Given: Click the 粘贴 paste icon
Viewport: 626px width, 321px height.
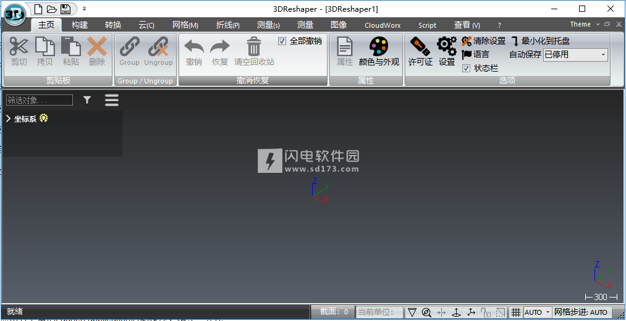Looking at the screenshot, I should (70, 46).
